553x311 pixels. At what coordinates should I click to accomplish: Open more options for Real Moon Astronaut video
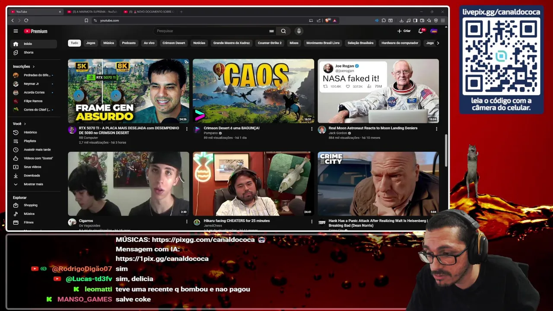point(436,129)
